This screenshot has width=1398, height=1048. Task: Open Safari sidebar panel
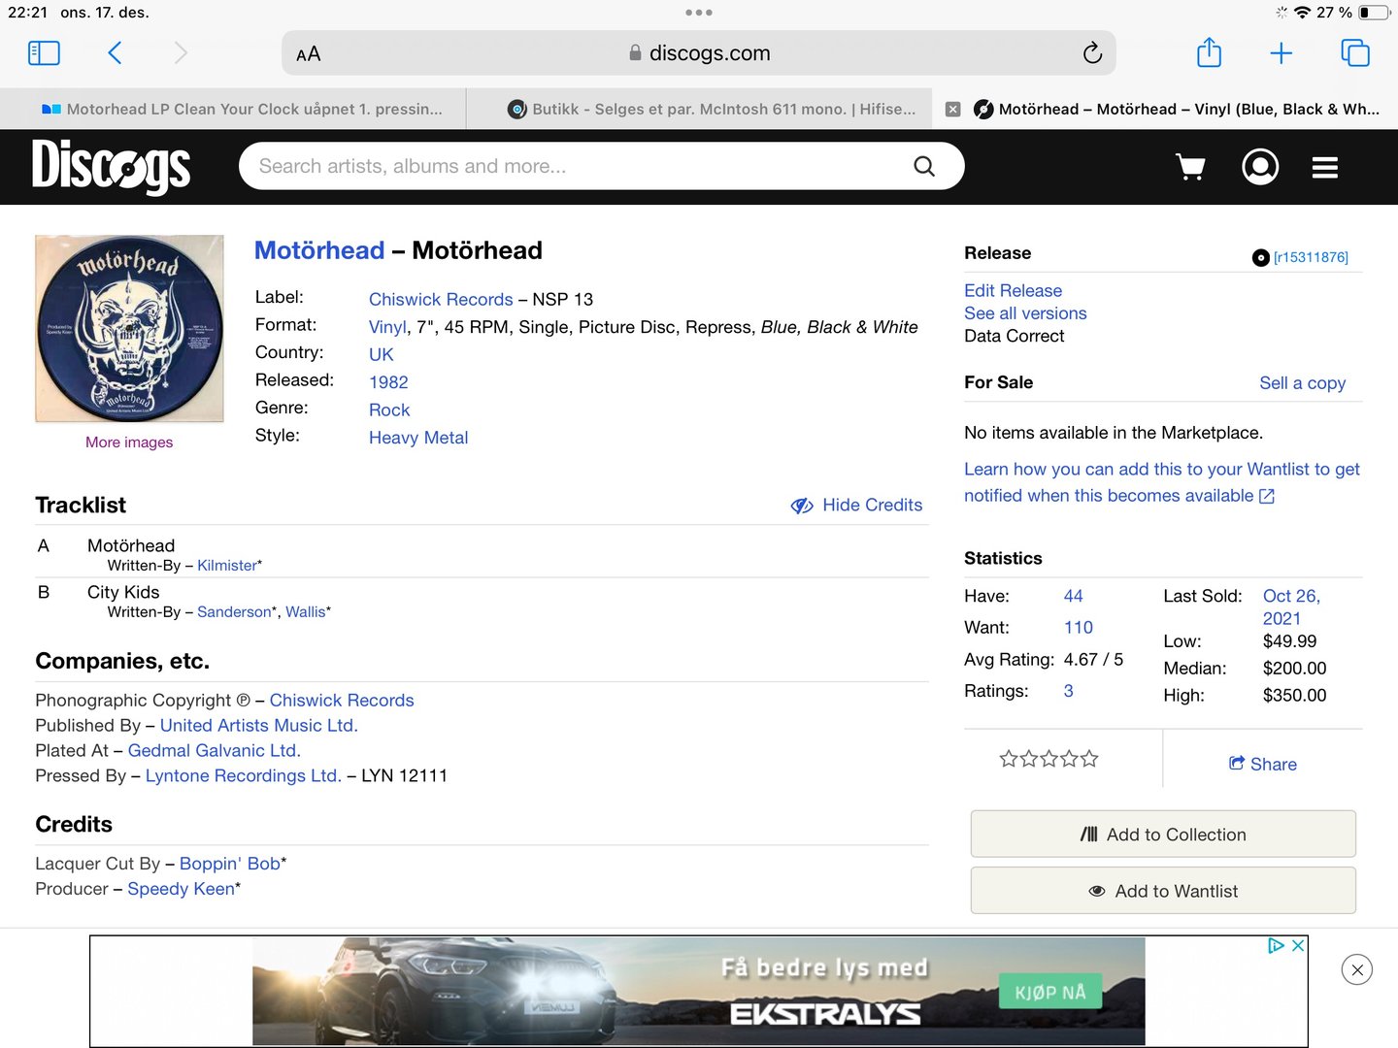[45, 53]
